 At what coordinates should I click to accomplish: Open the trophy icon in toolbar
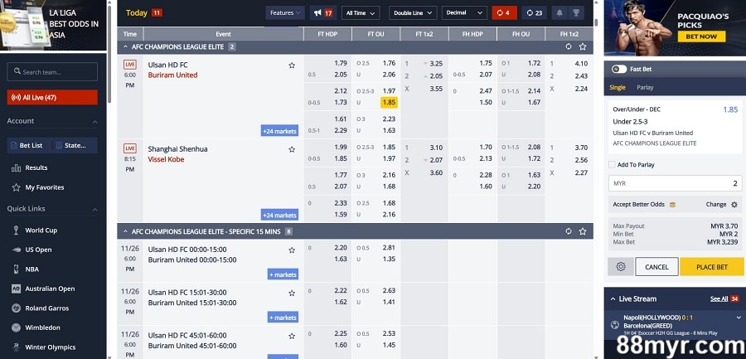[576, 13]
